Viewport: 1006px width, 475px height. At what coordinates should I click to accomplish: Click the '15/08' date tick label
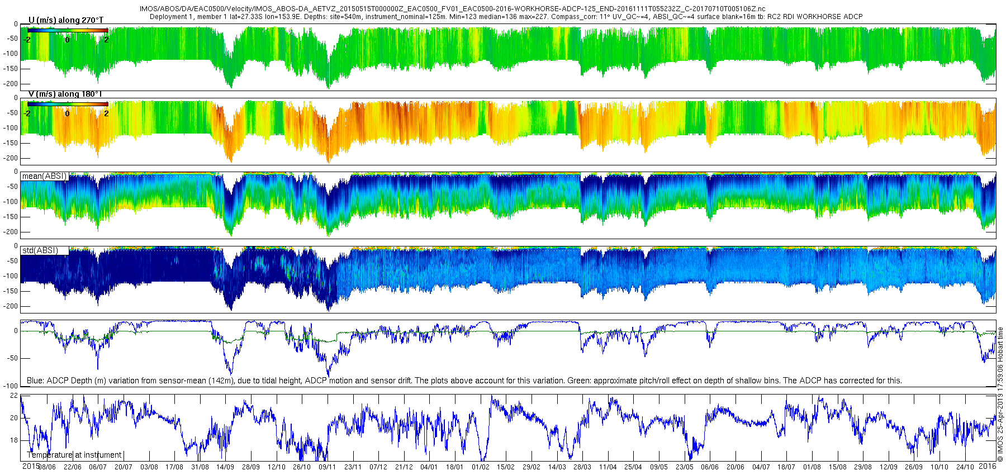838,467
